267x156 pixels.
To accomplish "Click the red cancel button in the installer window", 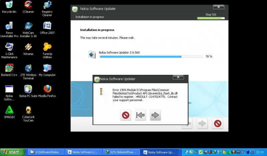I will coord(218,123).
